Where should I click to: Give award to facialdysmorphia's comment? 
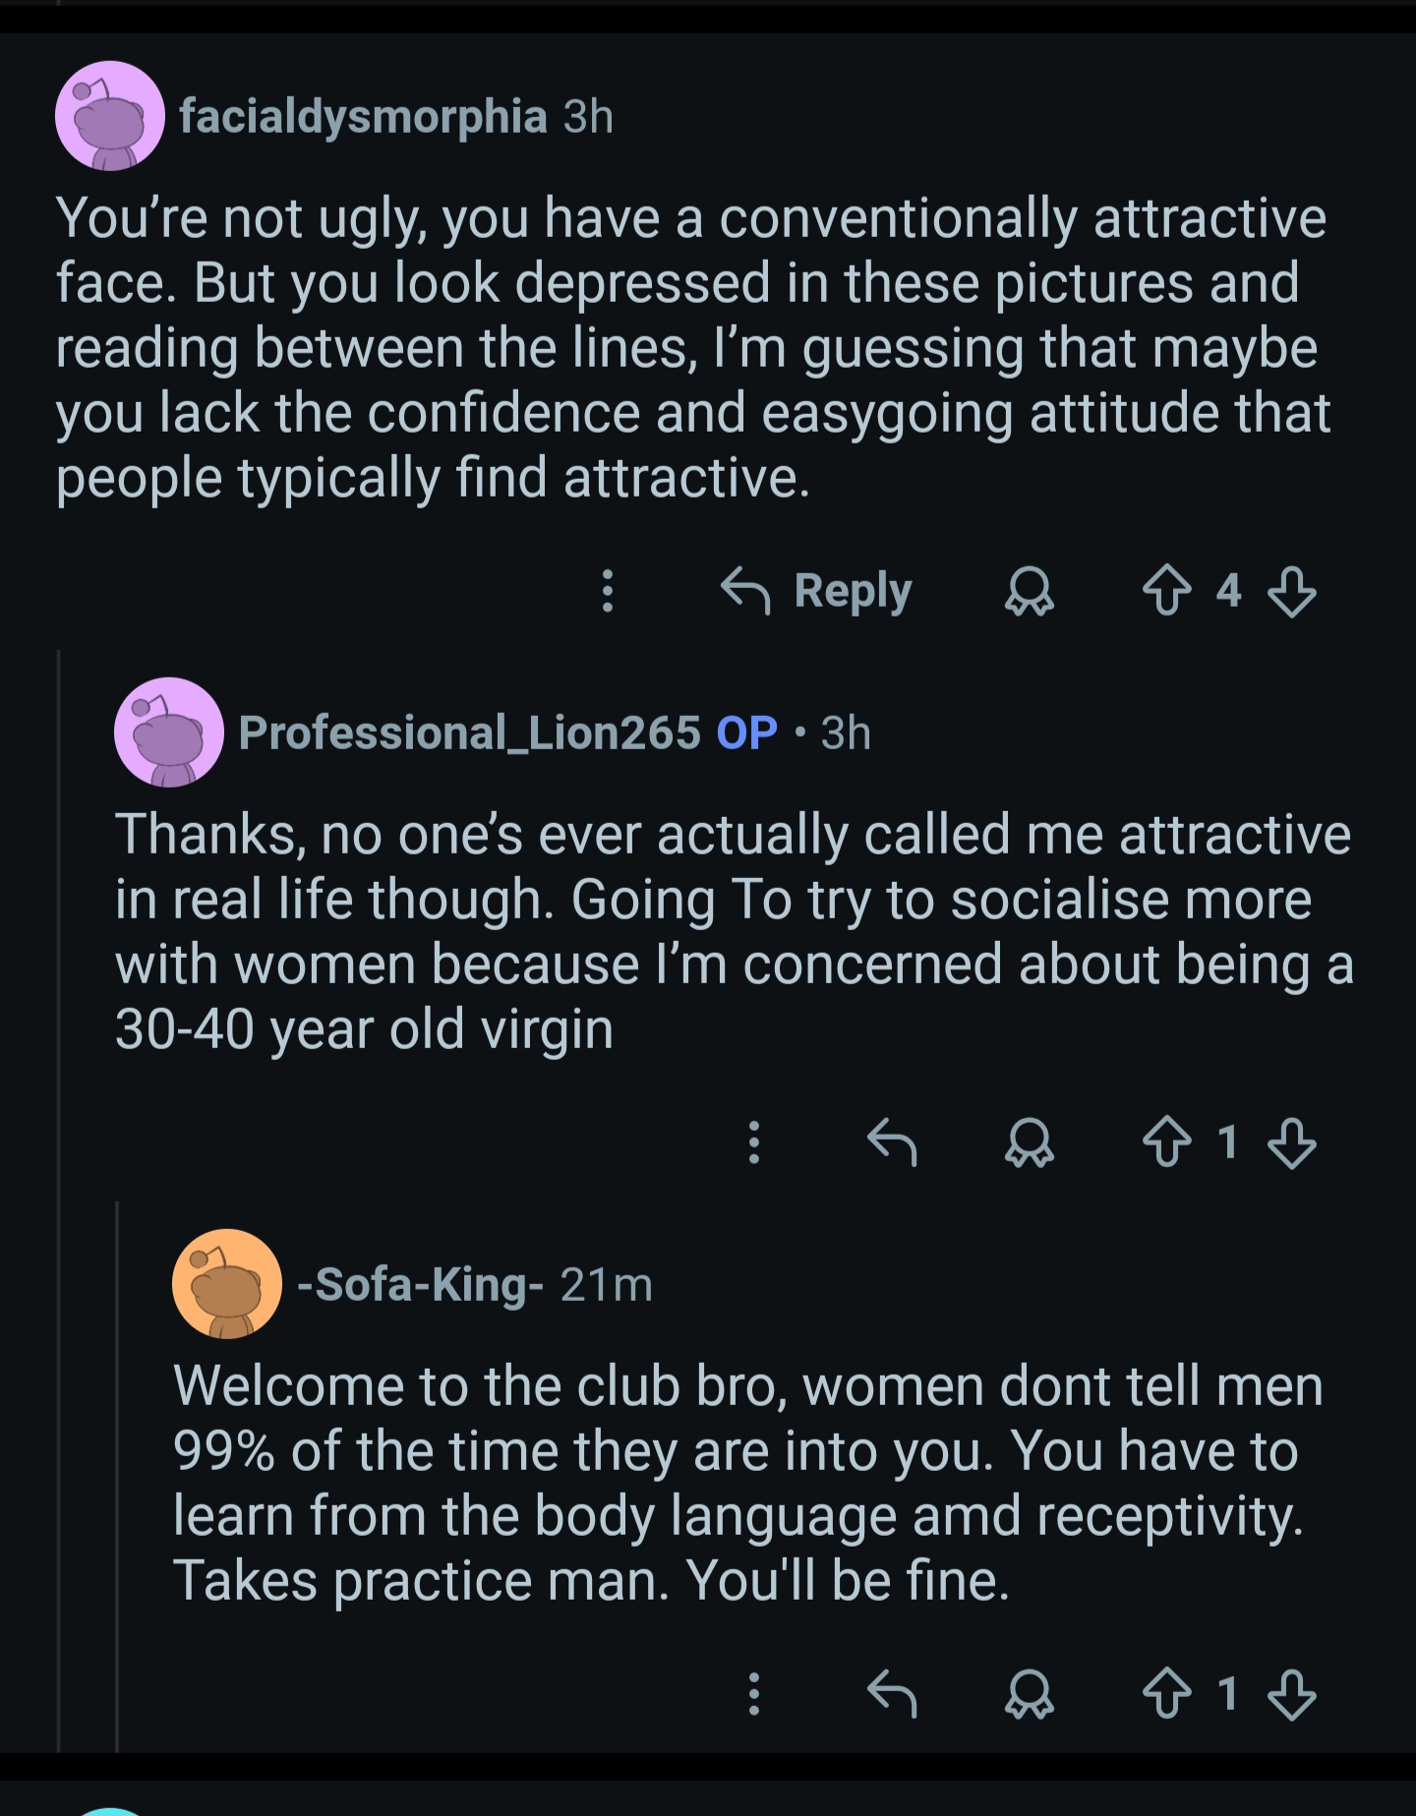(x=1029, y=592)
